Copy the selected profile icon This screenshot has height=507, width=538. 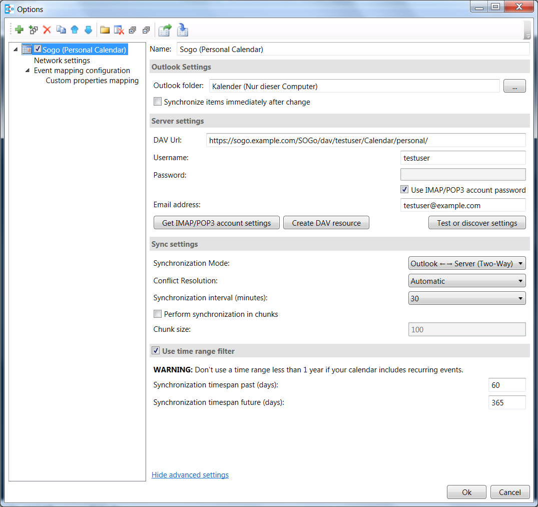61,30
